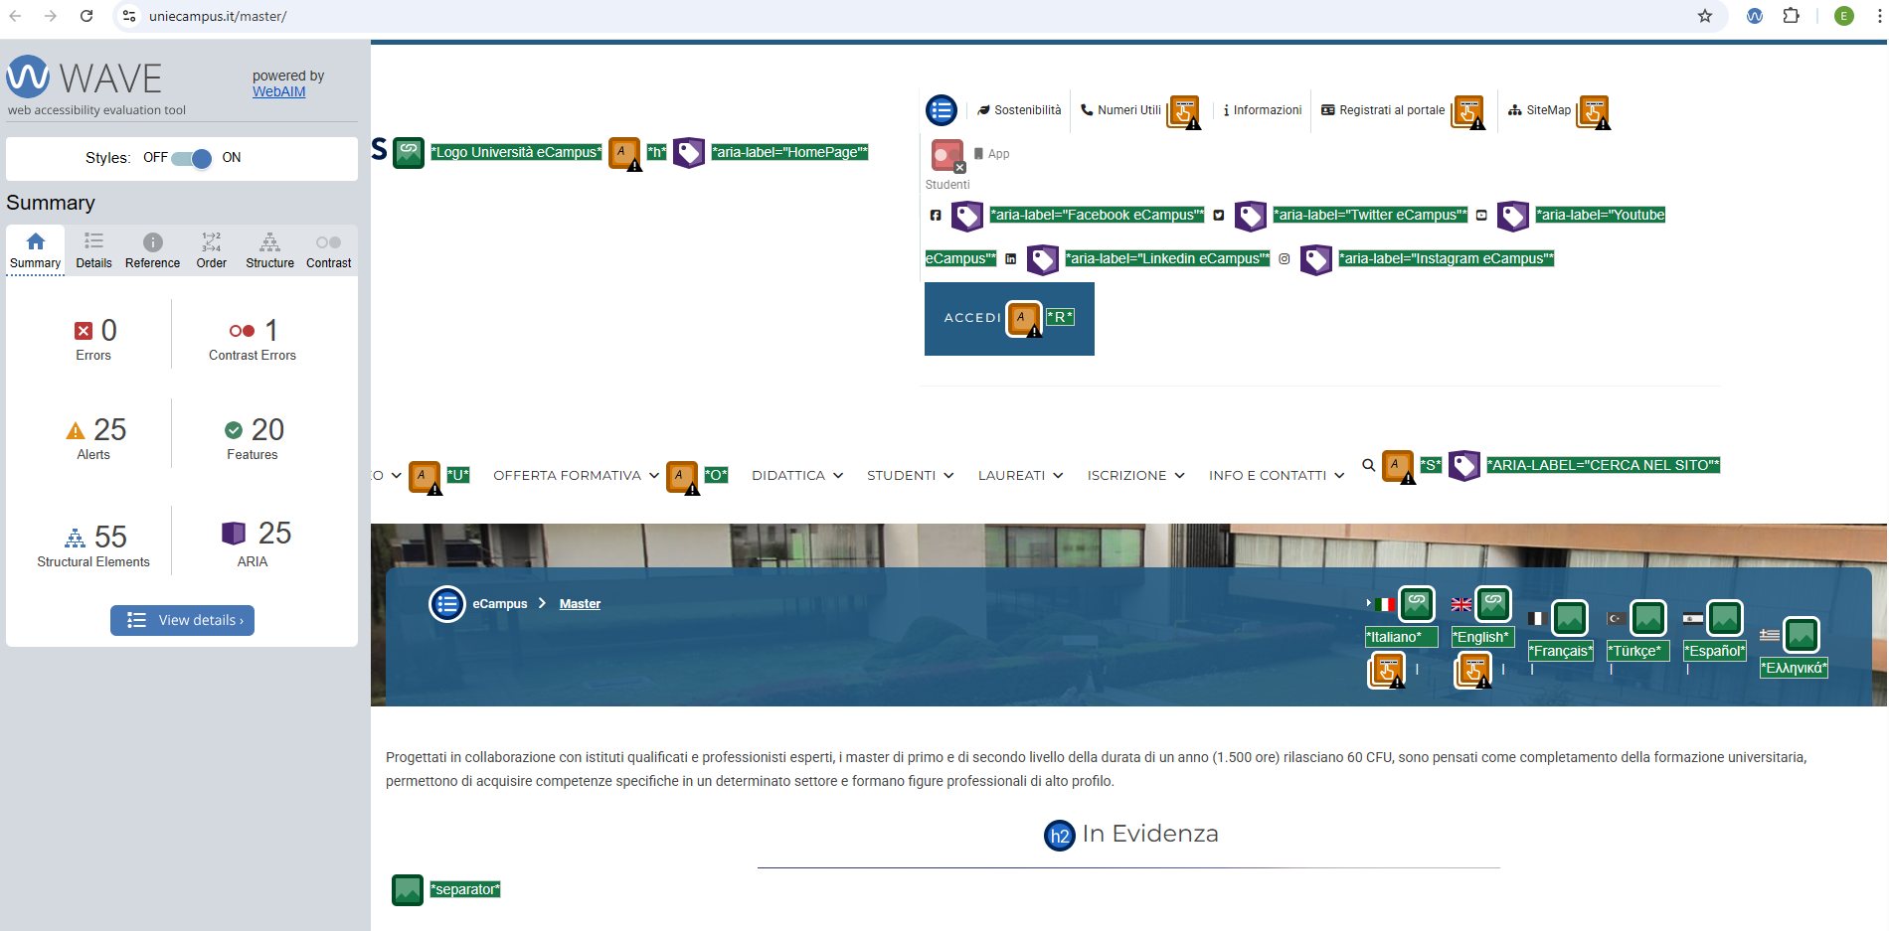Viewport: 1889px width, 931px height.
Task: Open the Reference tab
Action: coord(152,250)
